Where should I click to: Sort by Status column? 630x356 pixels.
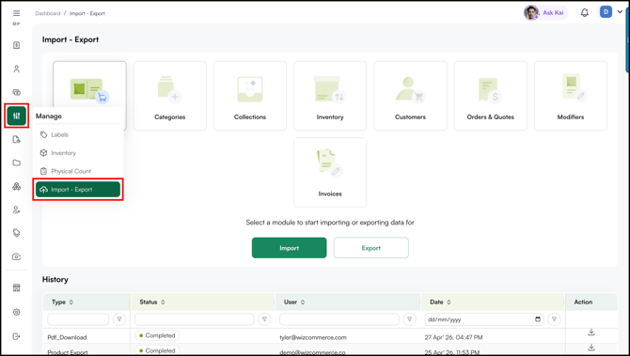(x=163, y=302)
